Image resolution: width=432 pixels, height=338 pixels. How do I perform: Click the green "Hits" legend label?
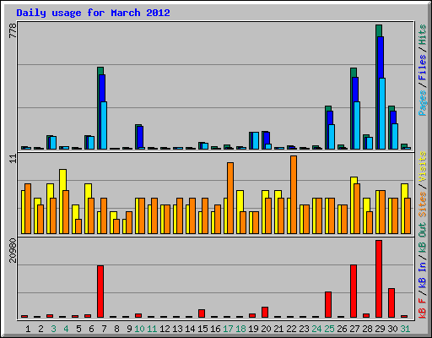click(422, 35)
